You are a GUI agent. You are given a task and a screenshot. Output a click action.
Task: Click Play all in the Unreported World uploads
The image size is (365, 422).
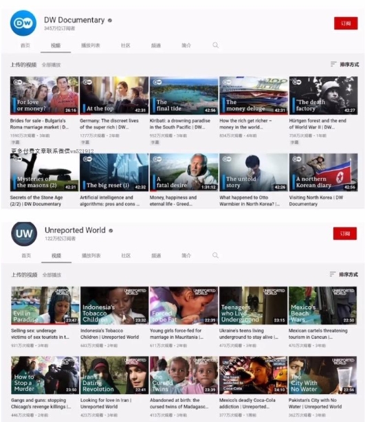pyautogui.click(x=52, y=275)
